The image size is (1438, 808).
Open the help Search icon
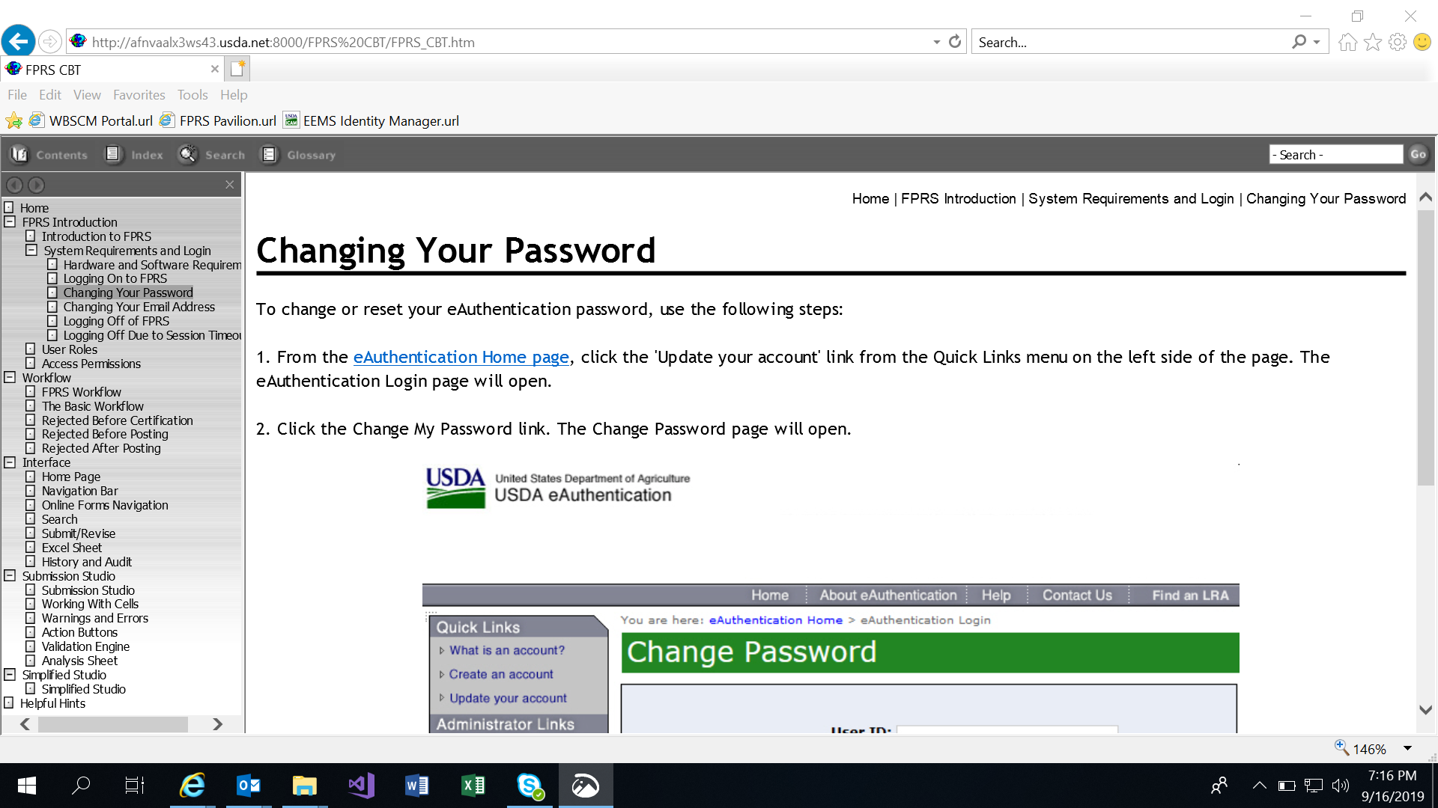(x=187, y=155)
